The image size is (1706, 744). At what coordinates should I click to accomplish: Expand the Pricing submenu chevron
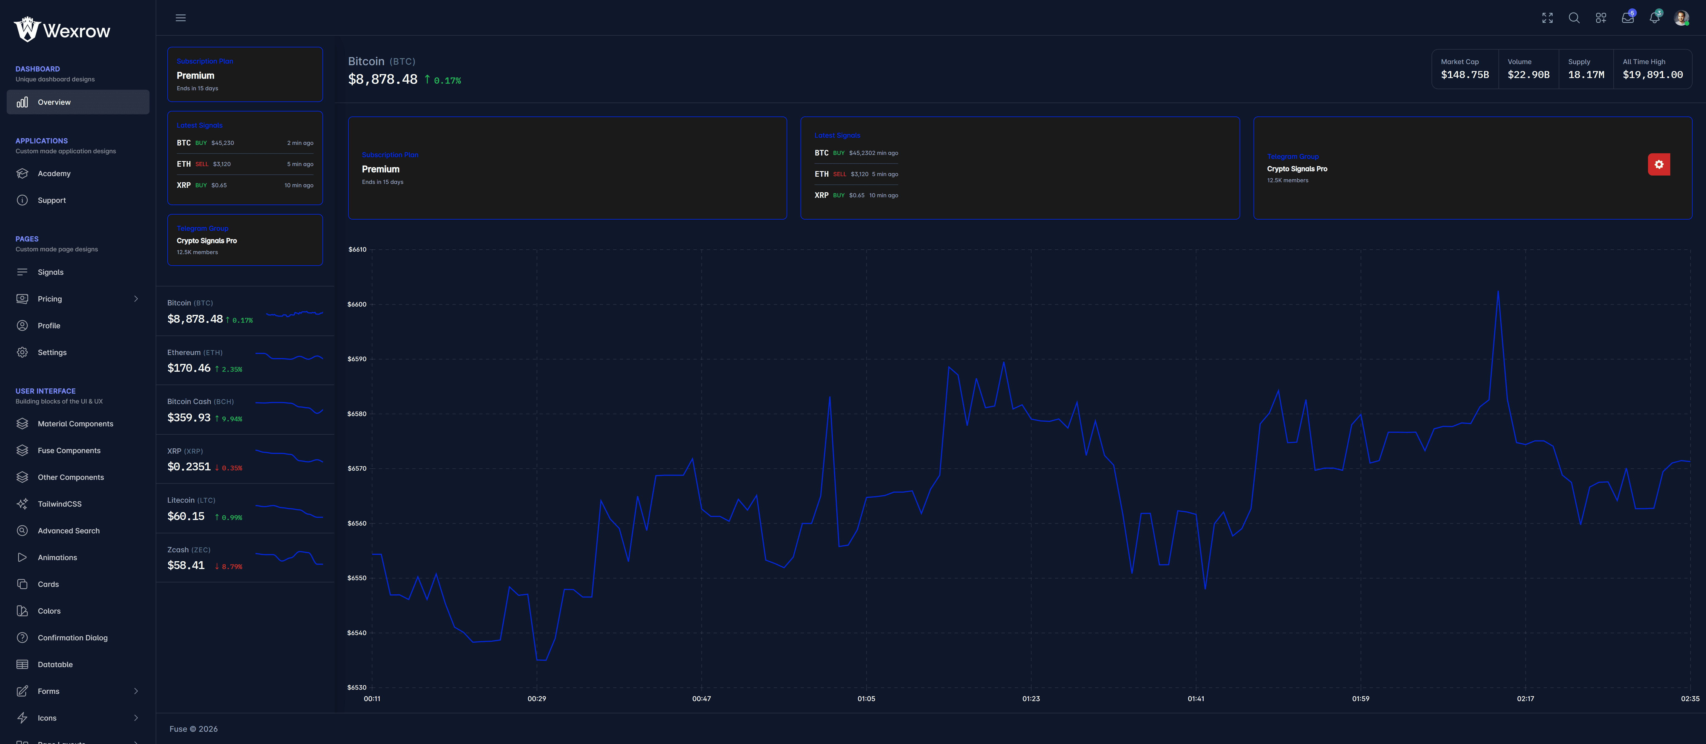tap(136, 299)
